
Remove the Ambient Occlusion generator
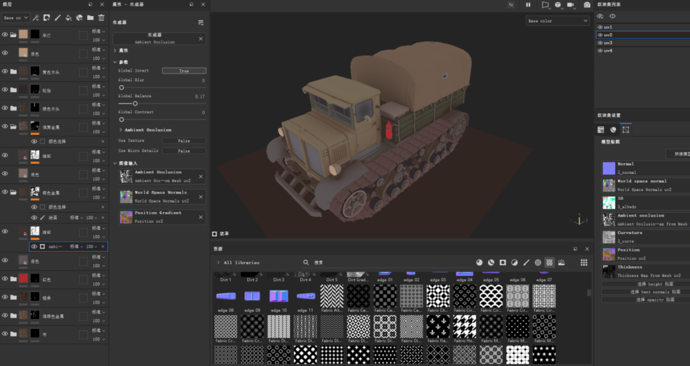click(201, 39)
